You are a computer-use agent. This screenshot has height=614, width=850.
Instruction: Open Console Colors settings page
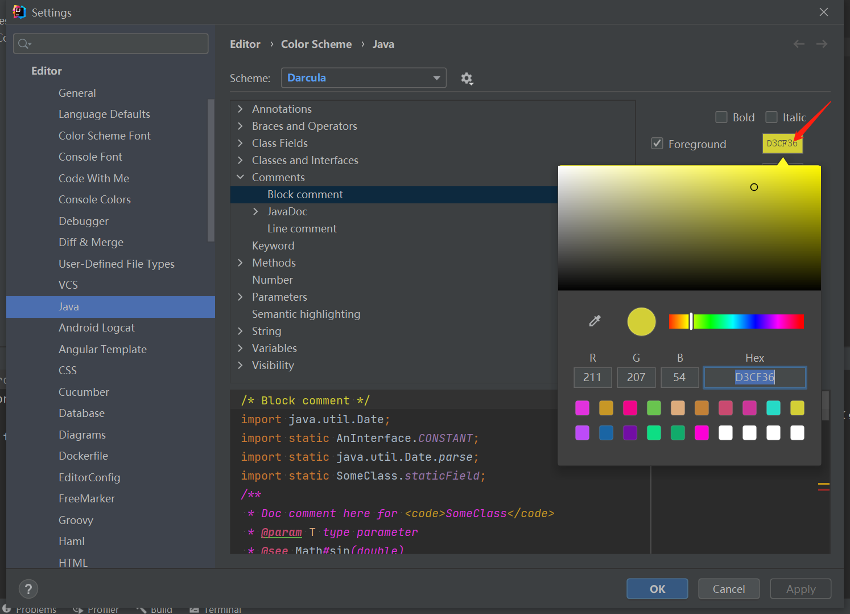[x=94, y=199]
